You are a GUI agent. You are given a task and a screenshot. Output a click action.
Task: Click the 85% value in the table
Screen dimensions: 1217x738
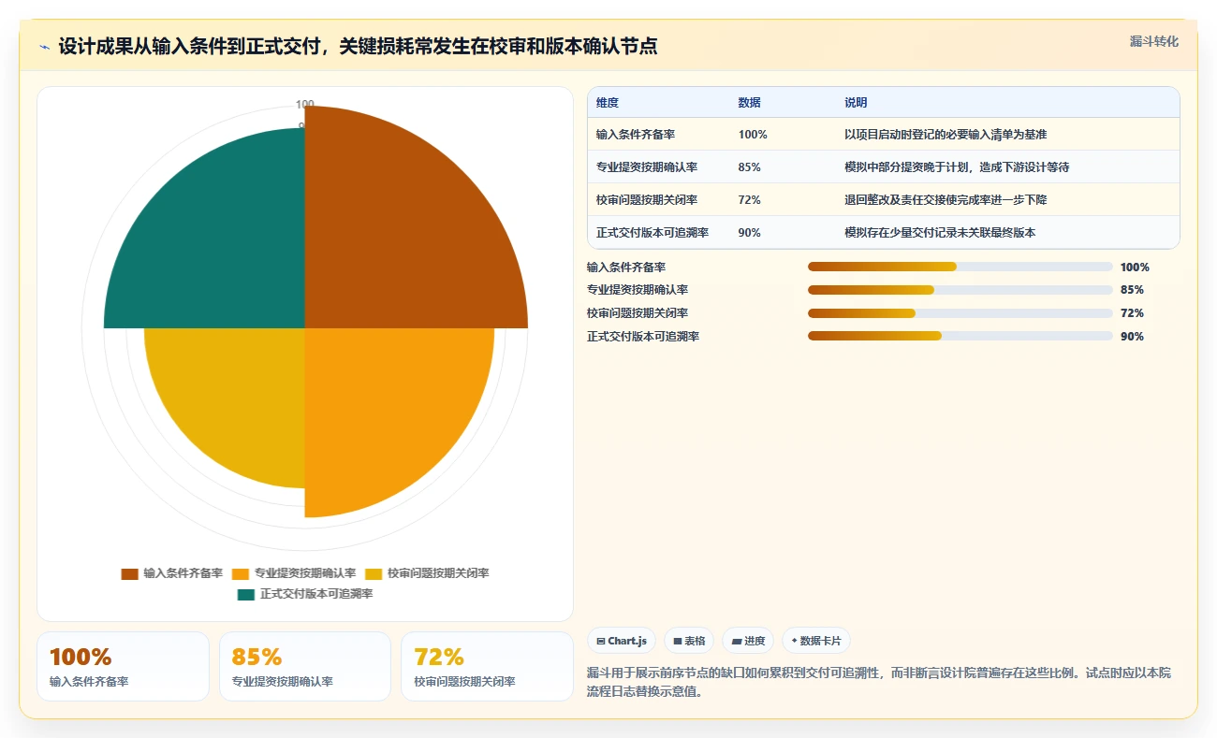[750, 167]
